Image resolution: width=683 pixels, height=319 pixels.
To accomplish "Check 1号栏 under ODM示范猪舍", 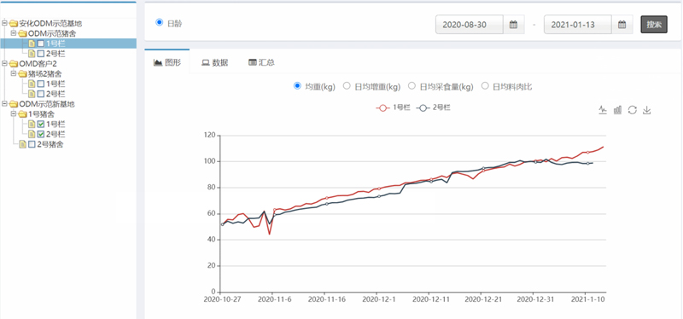I will pos(40,43).
